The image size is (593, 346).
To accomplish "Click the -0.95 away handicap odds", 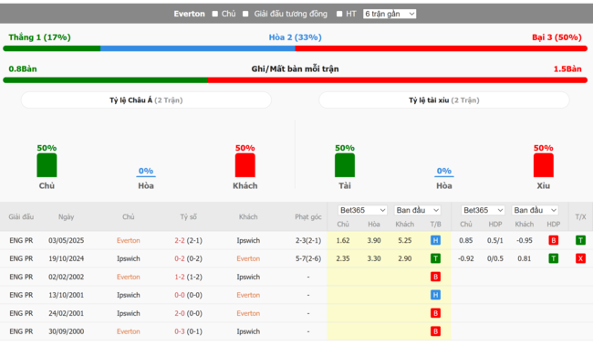I will (525, 240).
